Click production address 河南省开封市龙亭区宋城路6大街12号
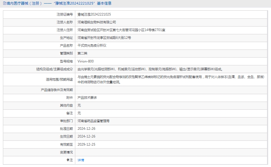271x167 pixels. (x=104, y=38)
